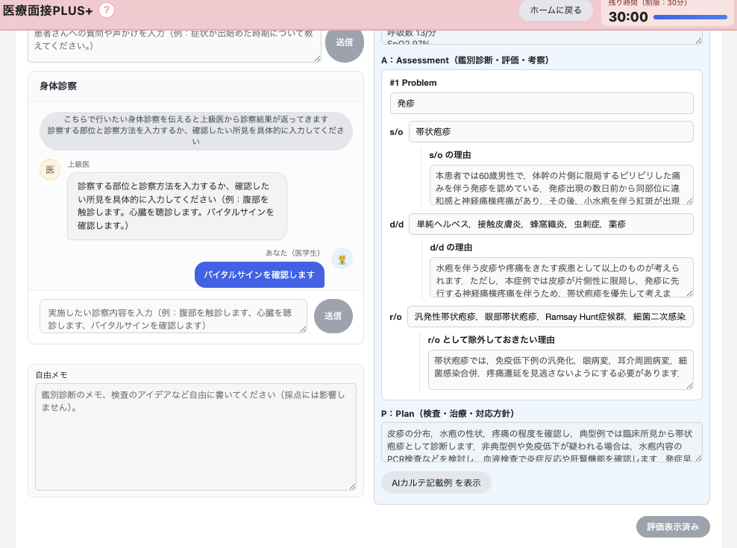Click the P：Plan heading
Viewport: 737px width, 548px height.
(448, 414)
